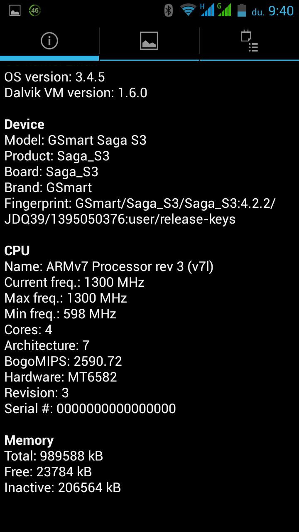Viewport: 299px width, 532px height.
Task: Tap the Memory section heading
Action: coord(29,440)
